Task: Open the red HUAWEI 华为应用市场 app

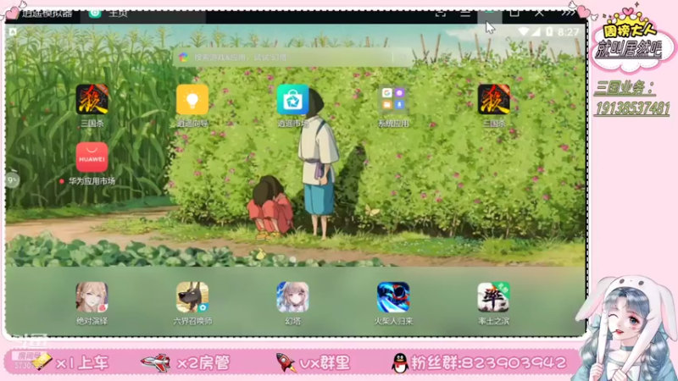Action: (x=92, y=157)
